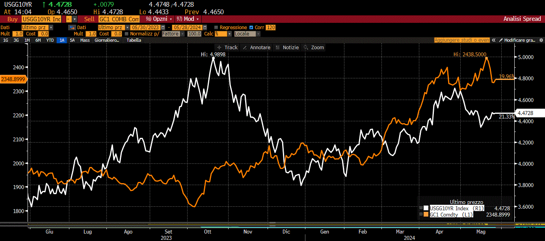Open the first Ultimo prz data dropdown
The height and width of the screenshot is (241, 545).
tap(51, 28)
